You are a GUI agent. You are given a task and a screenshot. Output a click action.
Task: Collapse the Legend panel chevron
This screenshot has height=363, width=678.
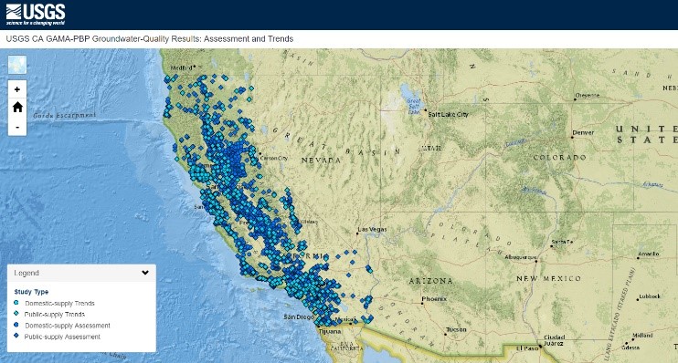145,273
